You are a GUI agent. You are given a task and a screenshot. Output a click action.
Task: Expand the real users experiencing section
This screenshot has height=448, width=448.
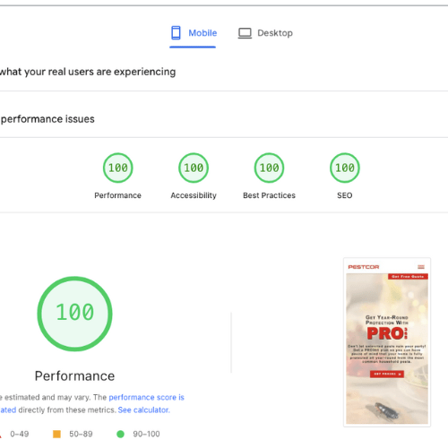[x=224, y=72]
